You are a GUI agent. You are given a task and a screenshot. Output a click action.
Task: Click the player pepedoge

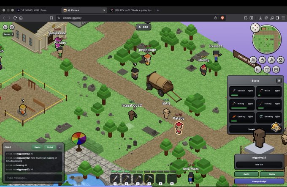point(147,59)
